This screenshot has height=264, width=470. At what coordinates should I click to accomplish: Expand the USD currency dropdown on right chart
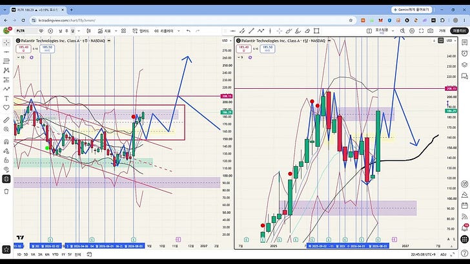tap(451, 41)
